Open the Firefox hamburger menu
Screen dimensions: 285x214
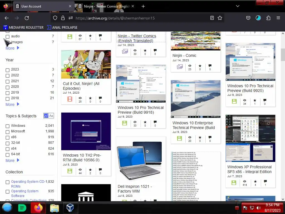pyautogui.click(x=278, y=18)
